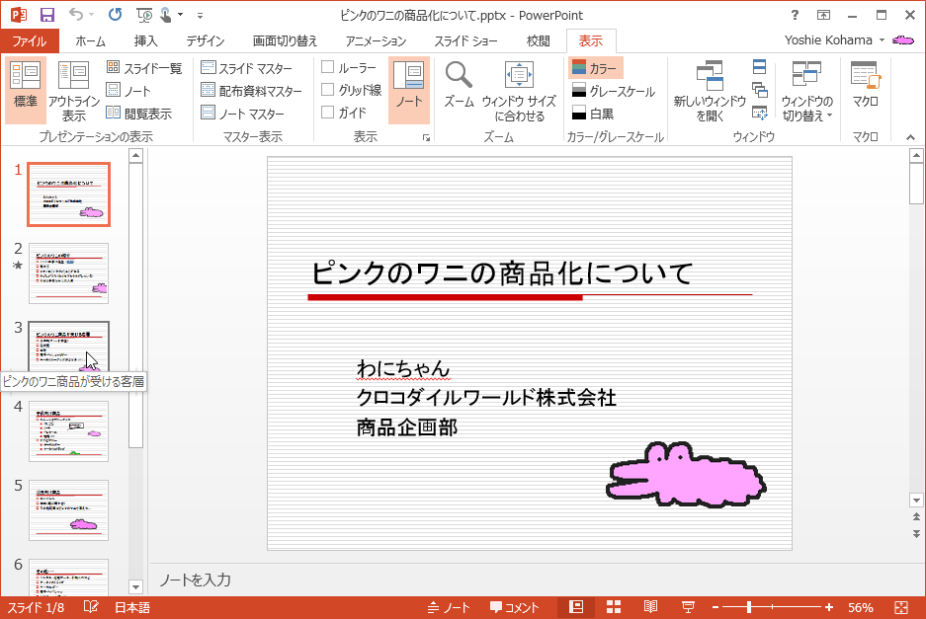
Task: Switch to スライド一覧 slide sorter view
Action: coord(144,68)
